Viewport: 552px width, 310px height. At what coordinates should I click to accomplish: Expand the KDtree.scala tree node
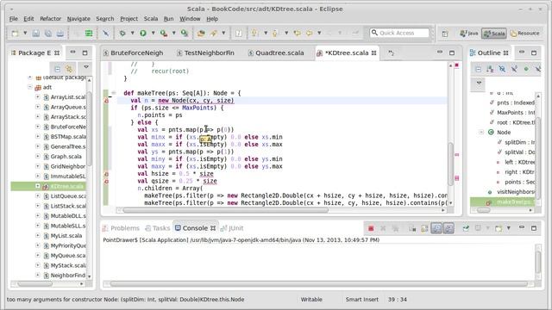pyautogui.click(x=38, y=186)
